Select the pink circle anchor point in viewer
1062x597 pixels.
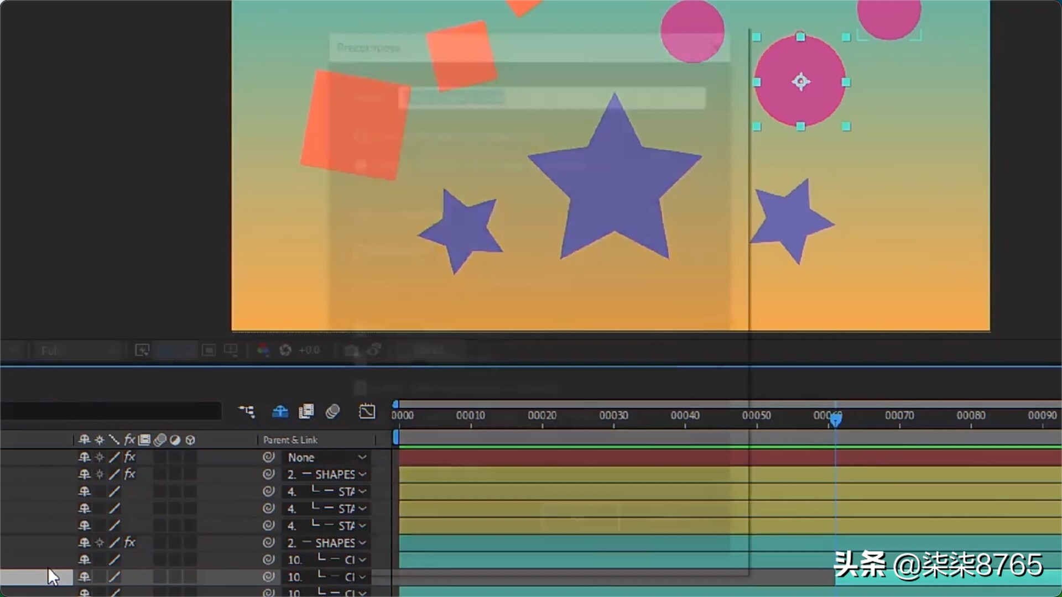coord(800,82)
